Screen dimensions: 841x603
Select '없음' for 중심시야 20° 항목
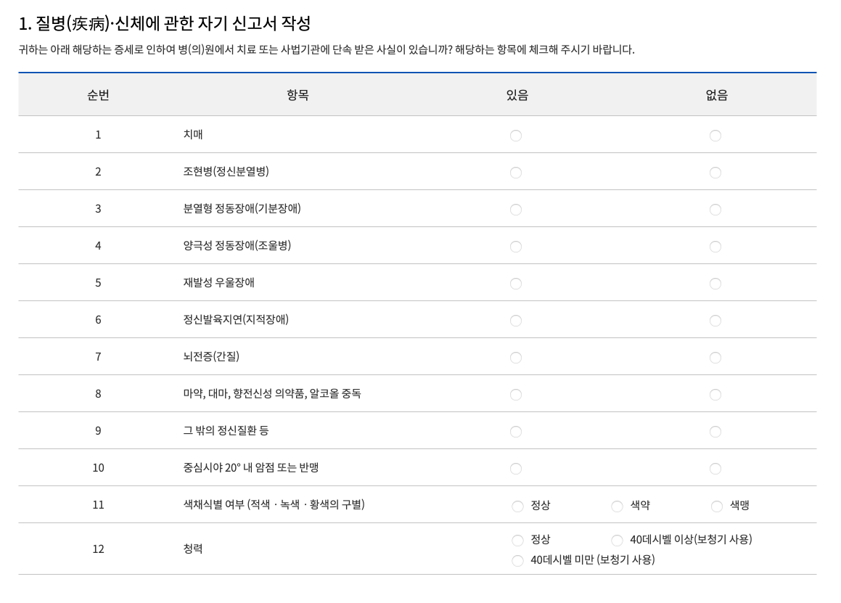715,468
